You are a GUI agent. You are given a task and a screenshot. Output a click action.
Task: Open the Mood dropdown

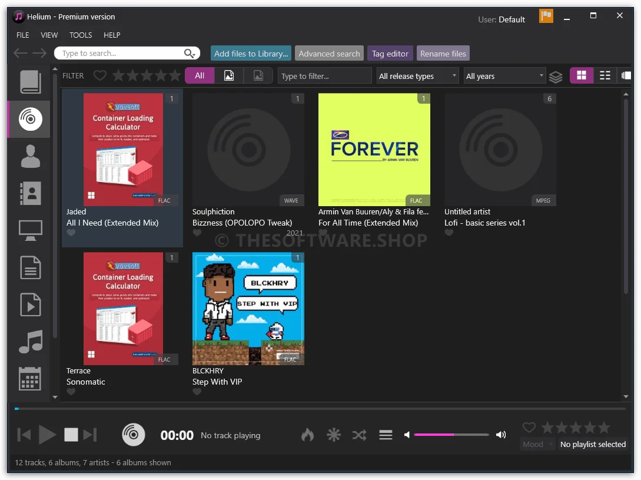(537, 445)
